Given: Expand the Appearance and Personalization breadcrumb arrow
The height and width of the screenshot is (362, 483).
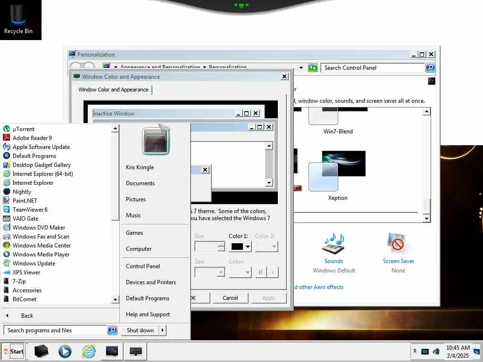Looking at the screenshot, I should [x=204, y=67].
